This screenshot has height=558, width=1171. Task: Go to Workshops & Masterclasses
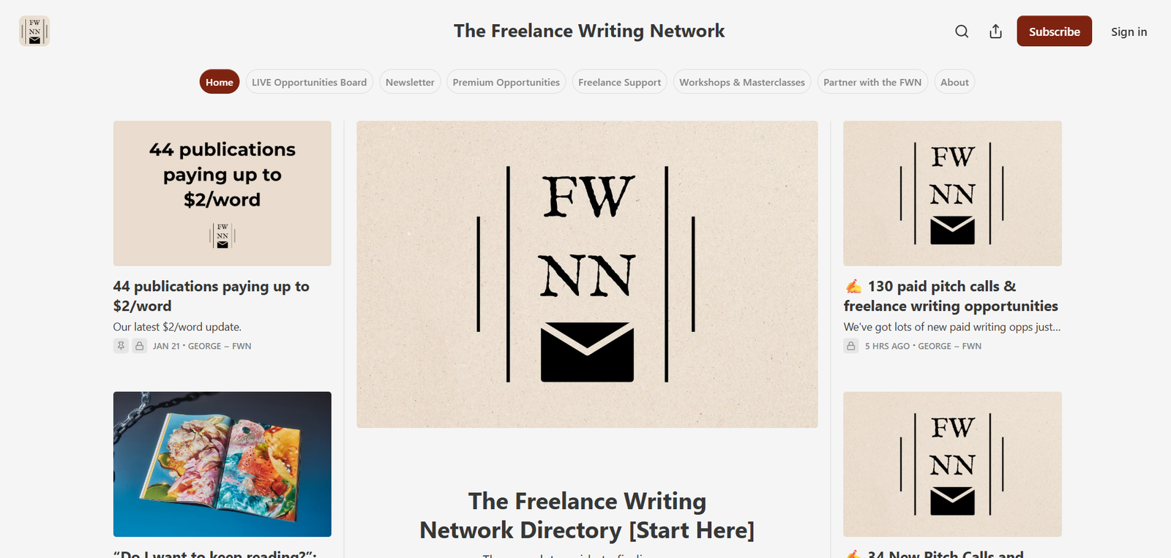(741, 82)
